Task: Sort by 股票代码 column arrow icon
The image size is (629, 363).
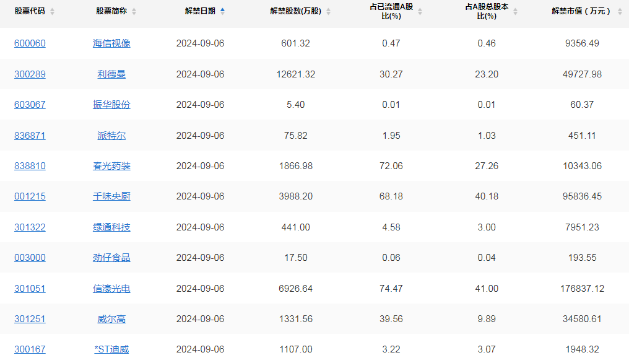Action: (52, 12)
